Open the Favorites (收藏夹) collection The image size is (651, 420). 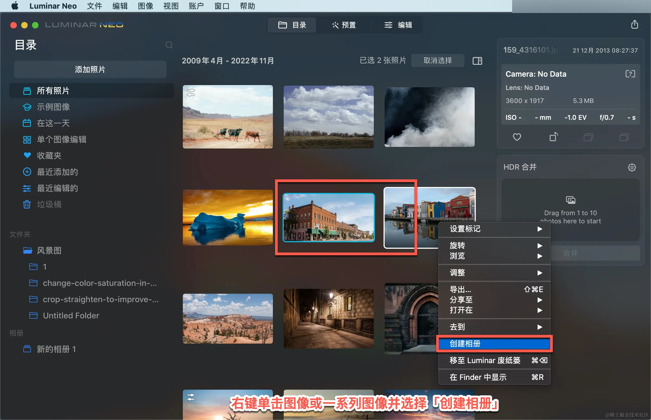49,156
